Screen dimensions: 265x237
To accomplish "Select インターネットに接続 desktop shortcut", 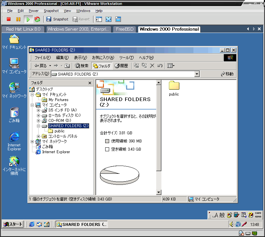I will point(14,166).
